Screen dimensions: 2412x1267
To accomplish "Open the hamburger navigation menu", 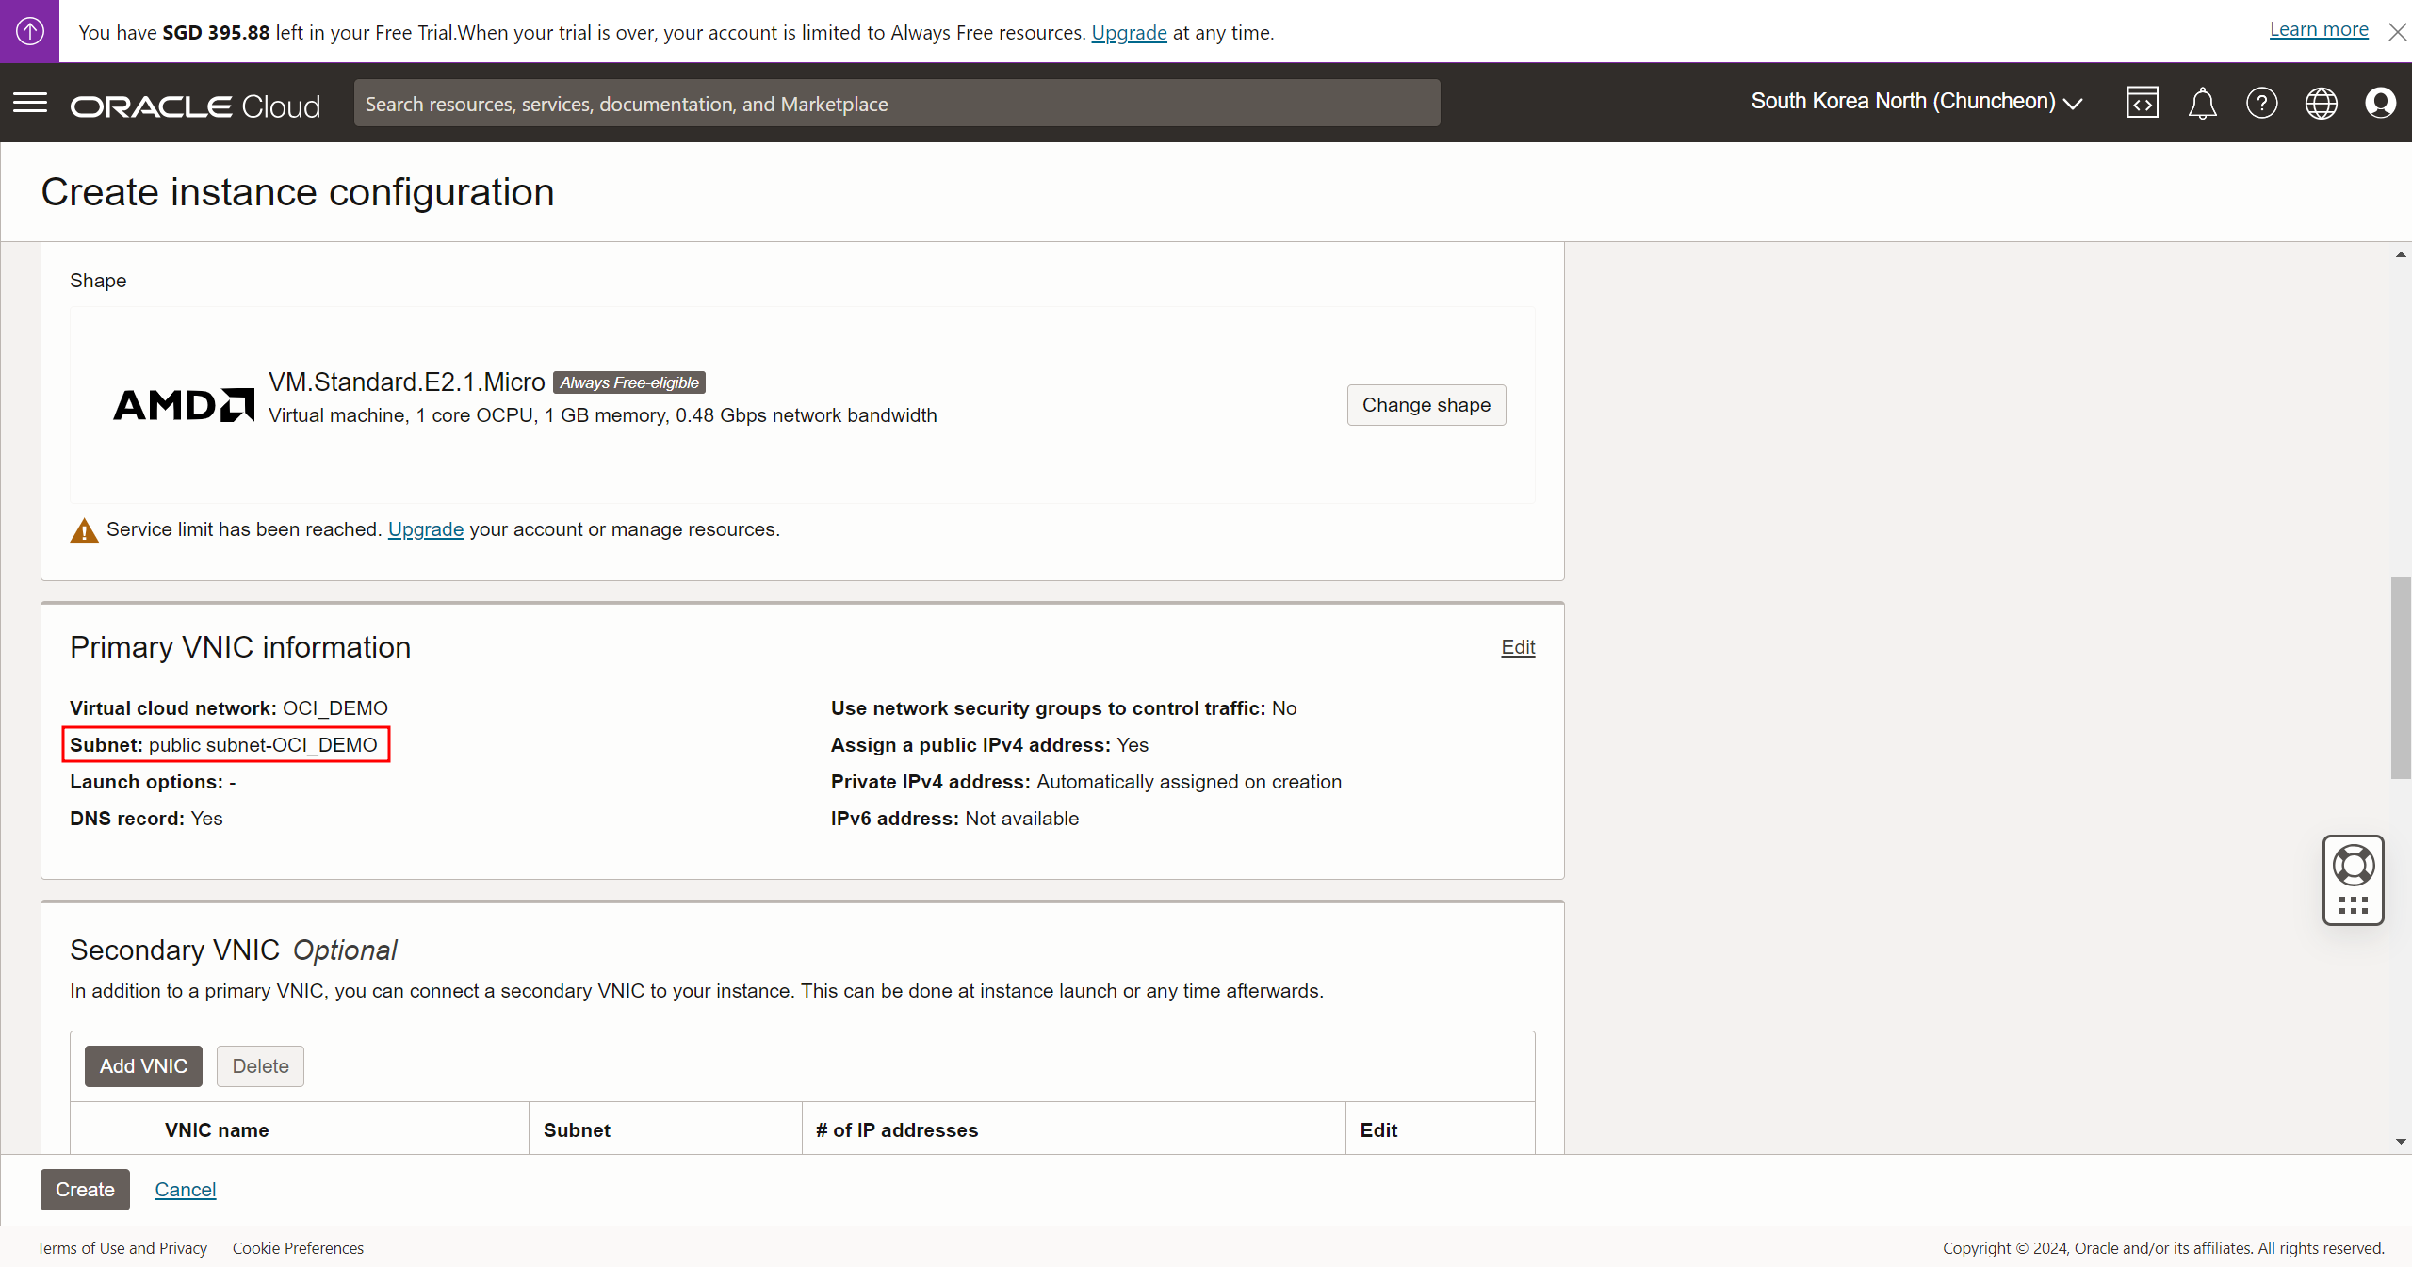I will pyautogui.click(x=30, y=103).
